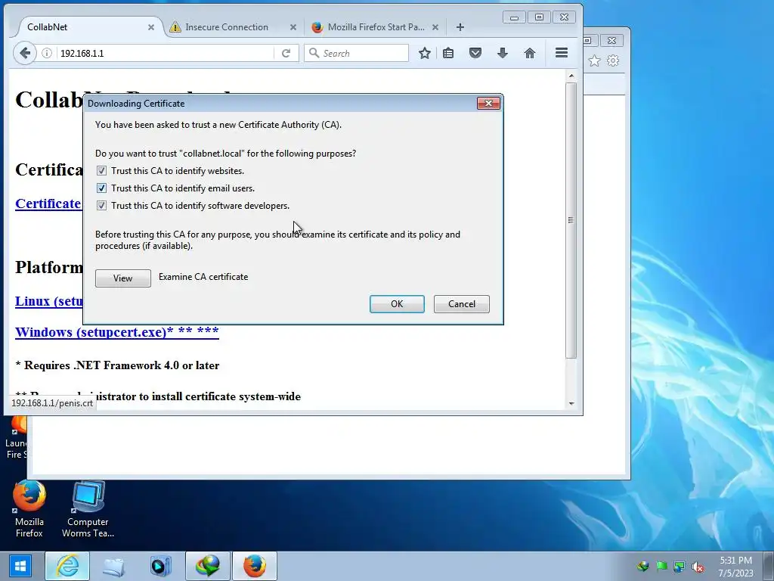Open the Linux setup link
The image size is (774, 581).
tap(49, 301)
